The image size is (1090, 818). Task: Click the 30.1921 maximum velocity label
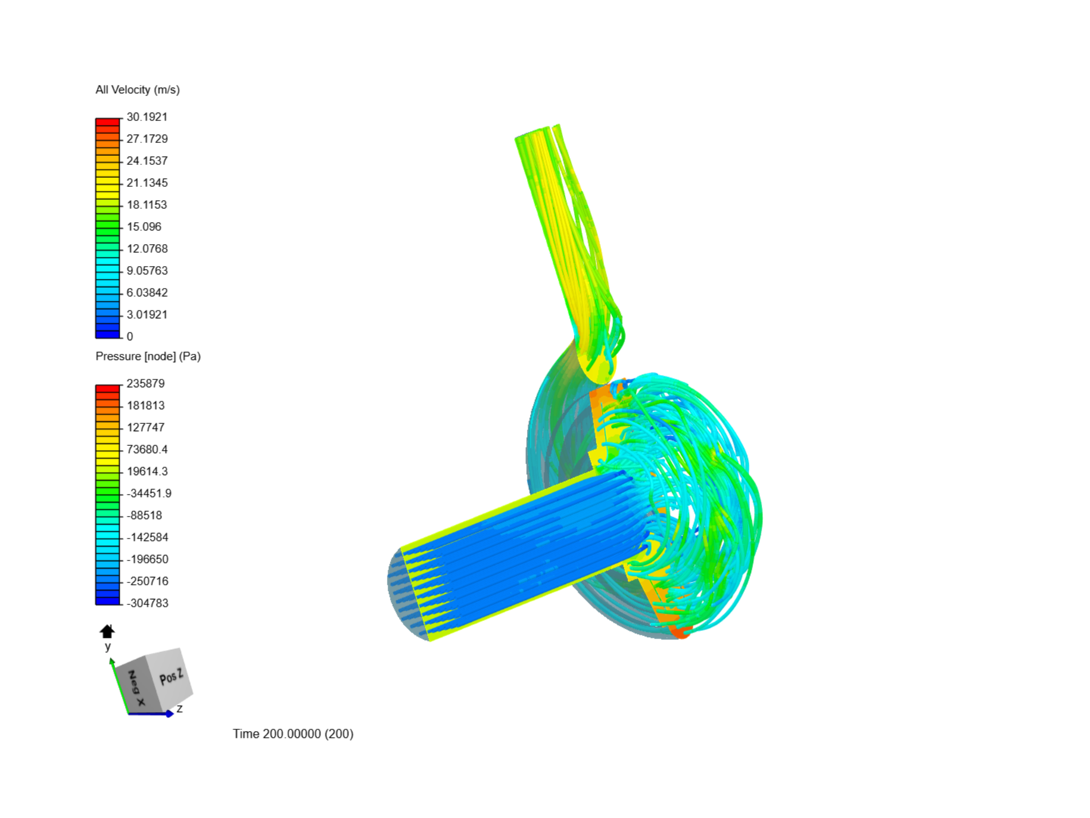pos(148,117)
